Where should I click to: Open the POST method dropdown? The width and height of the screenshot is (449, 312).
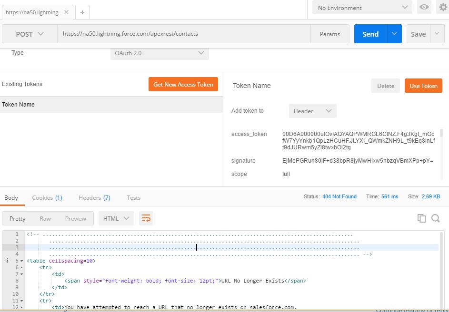(x=29, y=34)
